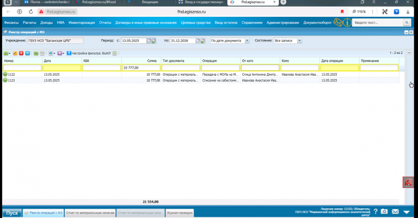Open 'По дате документа' dropdown

(247, 40)
